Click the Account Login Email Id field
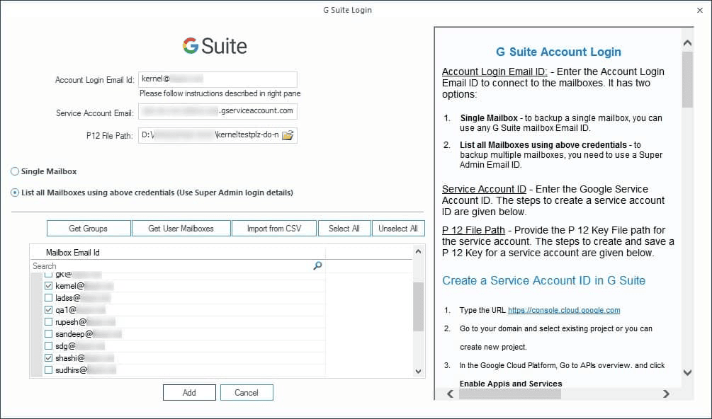The height and width of the screenshot is (419, 712). (218, 79)
